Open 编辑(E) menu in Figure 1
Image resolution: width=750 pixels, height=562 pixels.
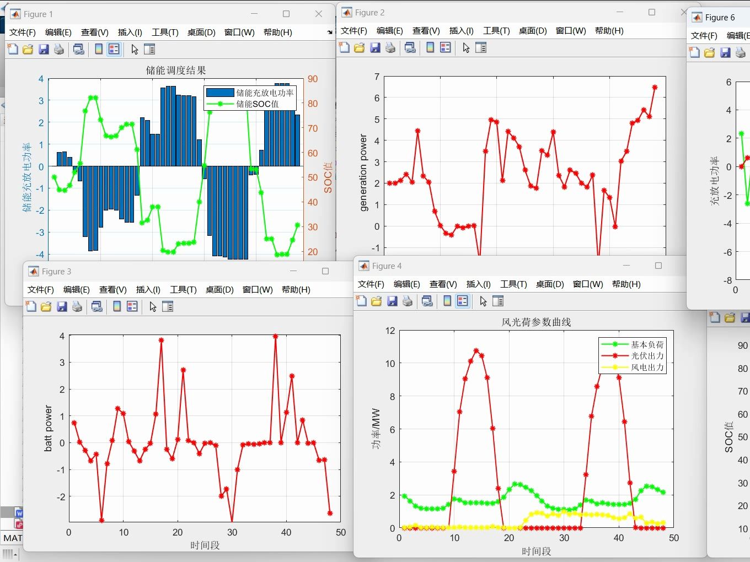coord(58,32)
